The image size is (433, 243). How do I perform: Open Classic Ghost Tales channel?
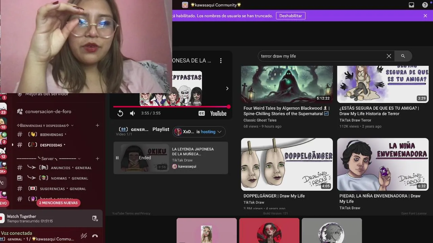point(260,120)
